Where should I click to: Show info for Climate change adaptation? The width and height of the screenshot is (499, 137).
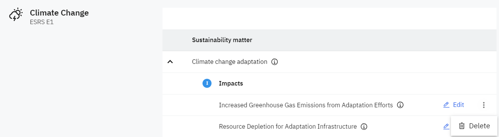(275, 62)
